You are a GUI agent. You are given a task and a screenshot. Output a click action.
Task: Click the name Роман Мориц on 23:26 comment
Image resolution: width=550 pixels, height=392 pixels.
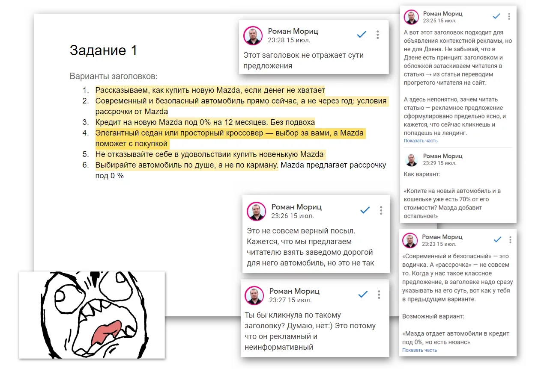coord(296,207)
